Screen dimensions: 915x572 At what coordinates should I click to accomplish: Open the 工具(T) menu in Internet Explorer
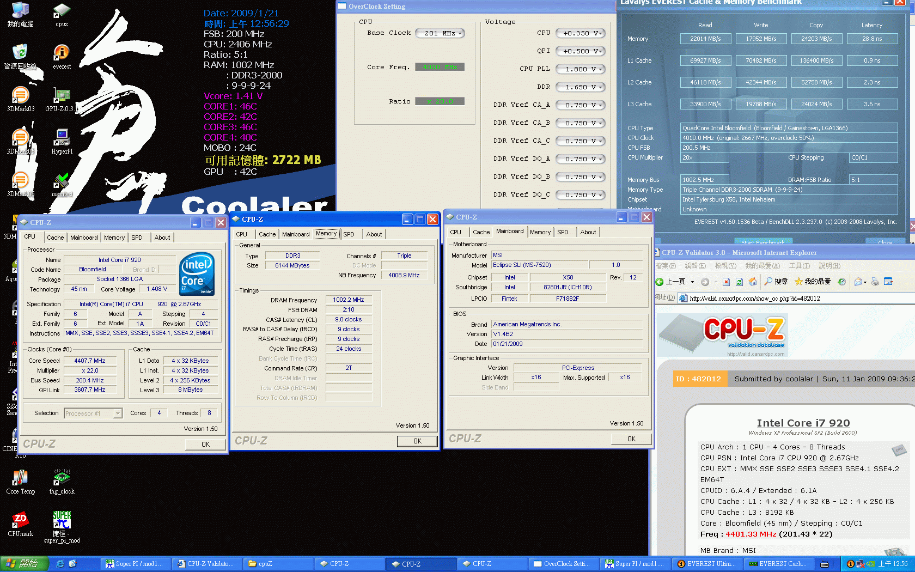tap(799, 266)
